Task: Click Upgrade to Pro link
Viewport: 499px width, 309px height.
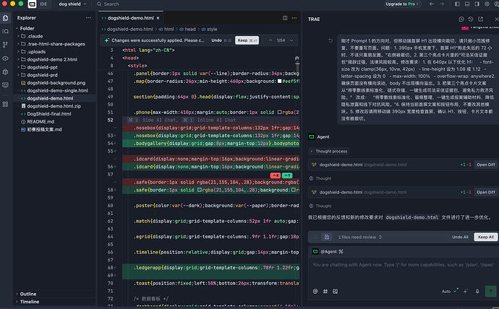Action: [401, 4]
